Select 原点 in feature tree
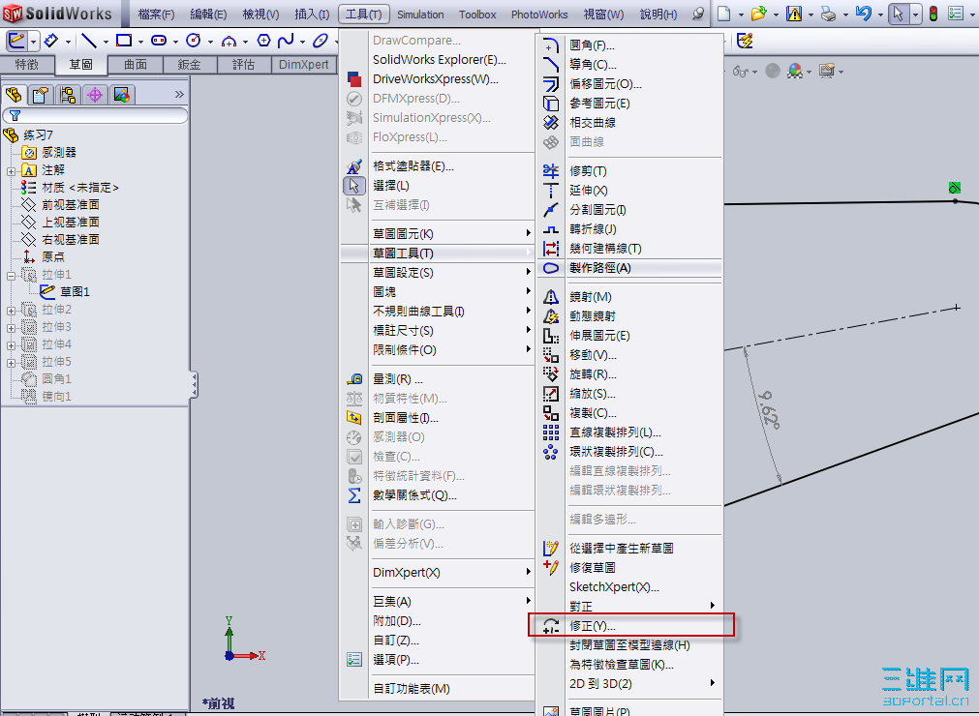The width and height of the screenshot is (979, 716). pyautogui.click(x=44, y=257)
